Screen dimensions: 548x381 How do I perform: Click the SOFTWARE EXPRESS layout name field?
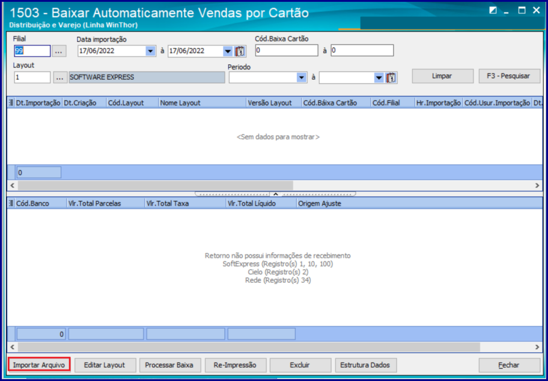[147, 77]
